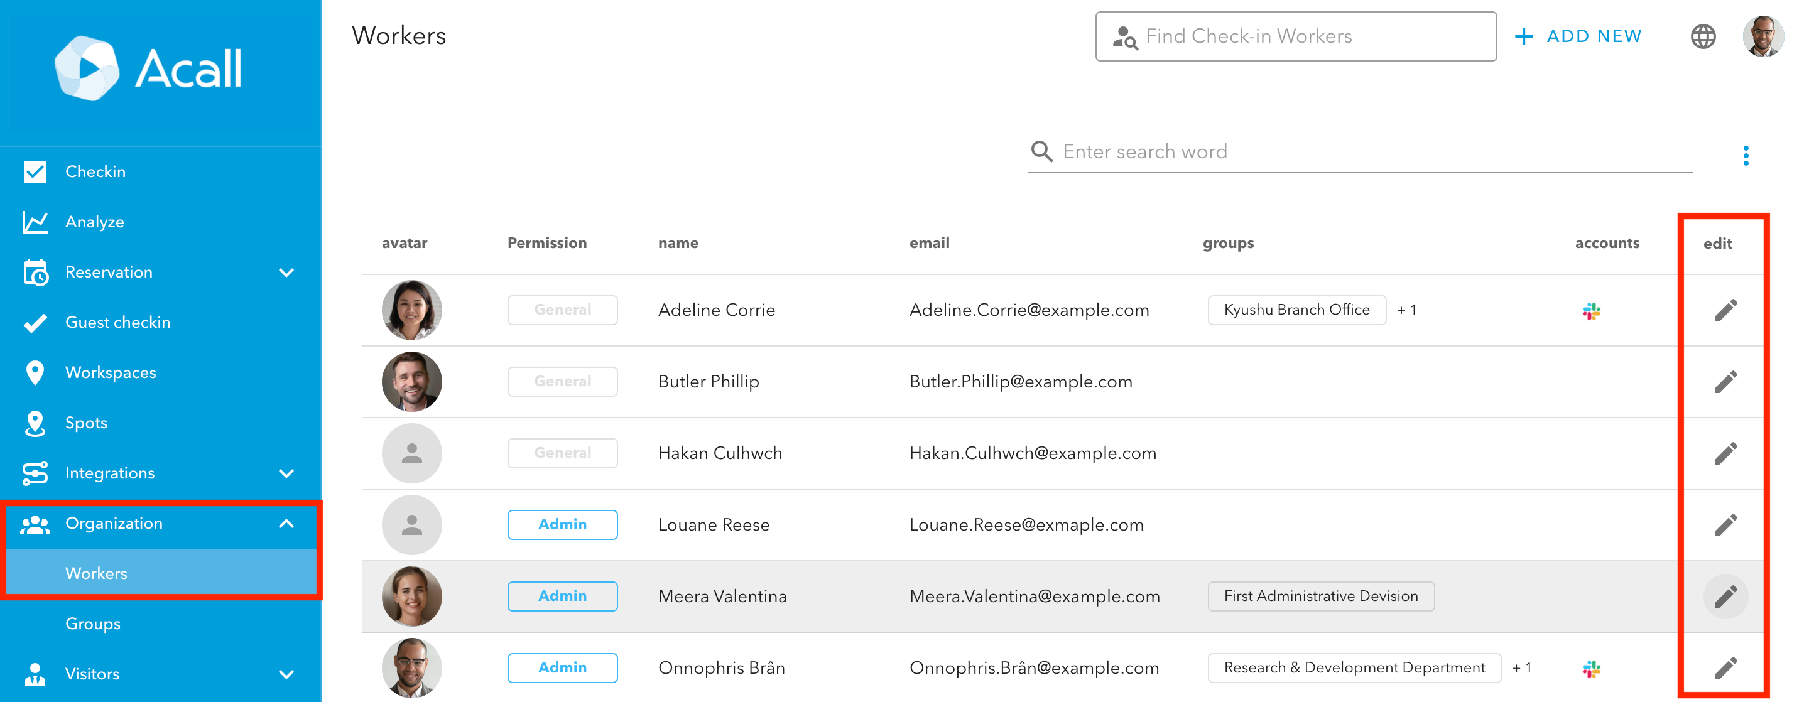Click Meera Valentina's Admin permission badge
Viewport: 1809px width, 702px height.
coord(563,596)
